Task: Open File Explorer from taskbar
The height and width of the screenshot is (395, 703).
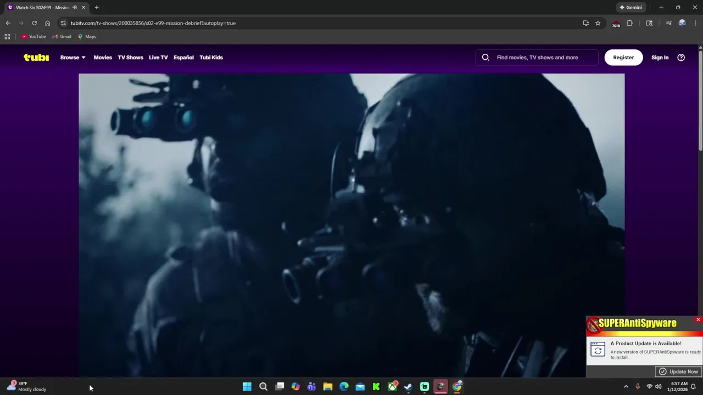Action: [328, 387]
